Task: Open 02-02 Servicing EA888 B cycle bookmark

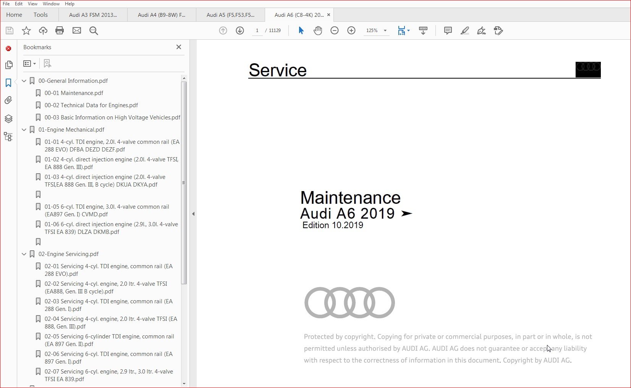Action: coord(106,288)
